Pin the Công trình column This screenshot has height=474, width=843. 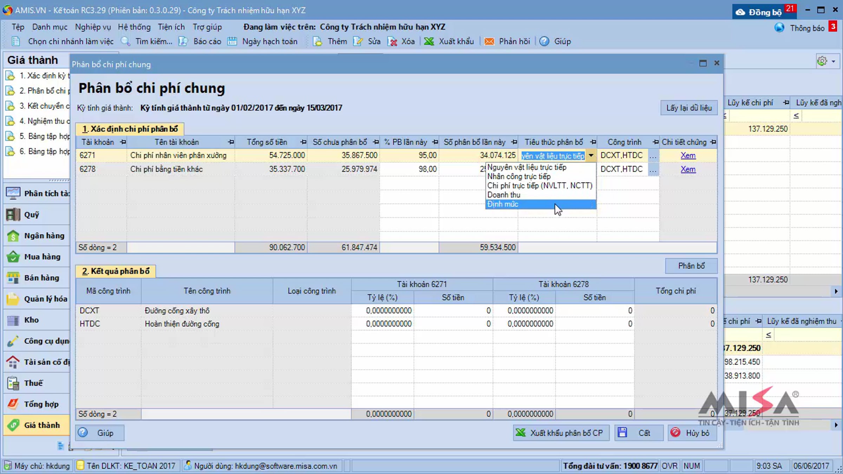click(655, 142)
